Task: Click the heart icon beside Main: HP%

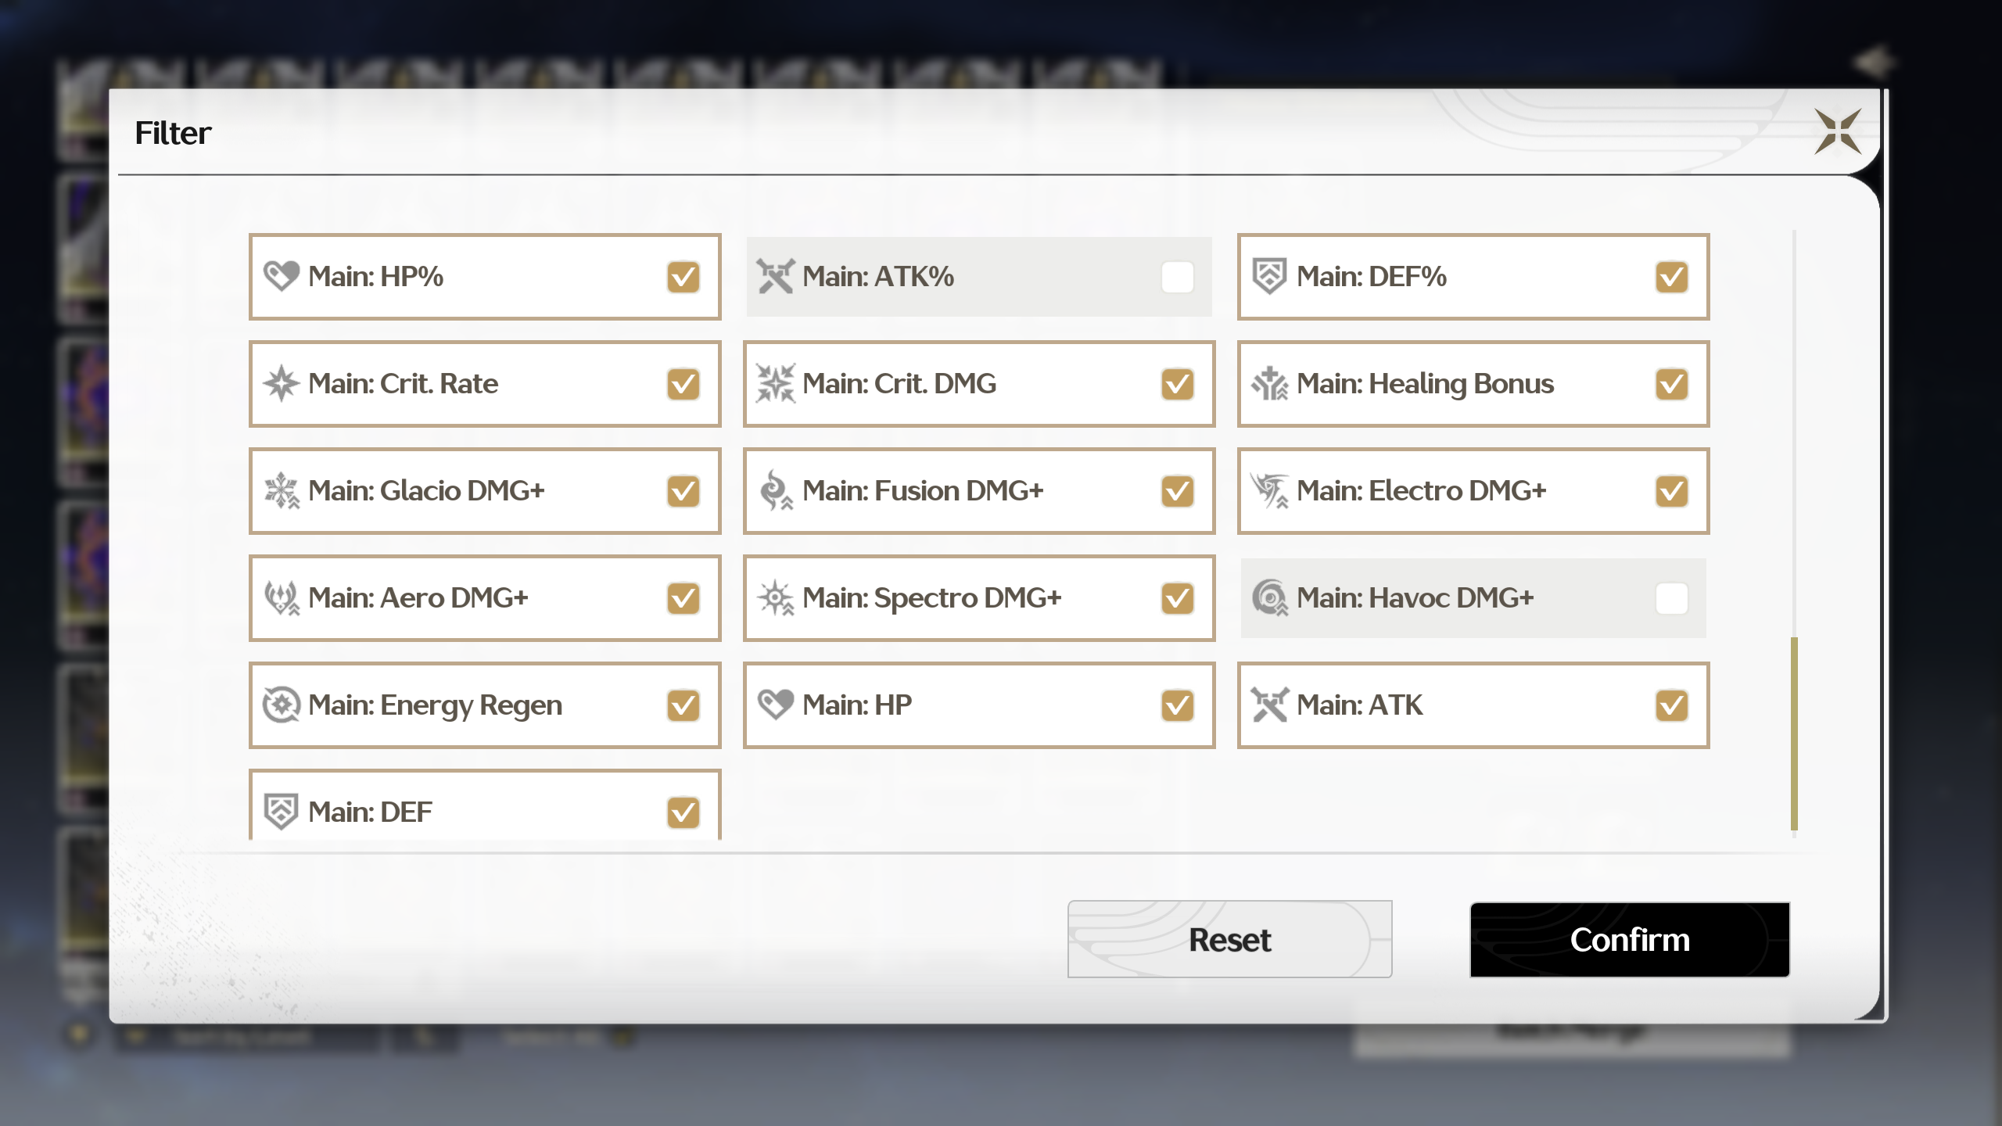Action: pyautogui.click(x=282, y=276)
